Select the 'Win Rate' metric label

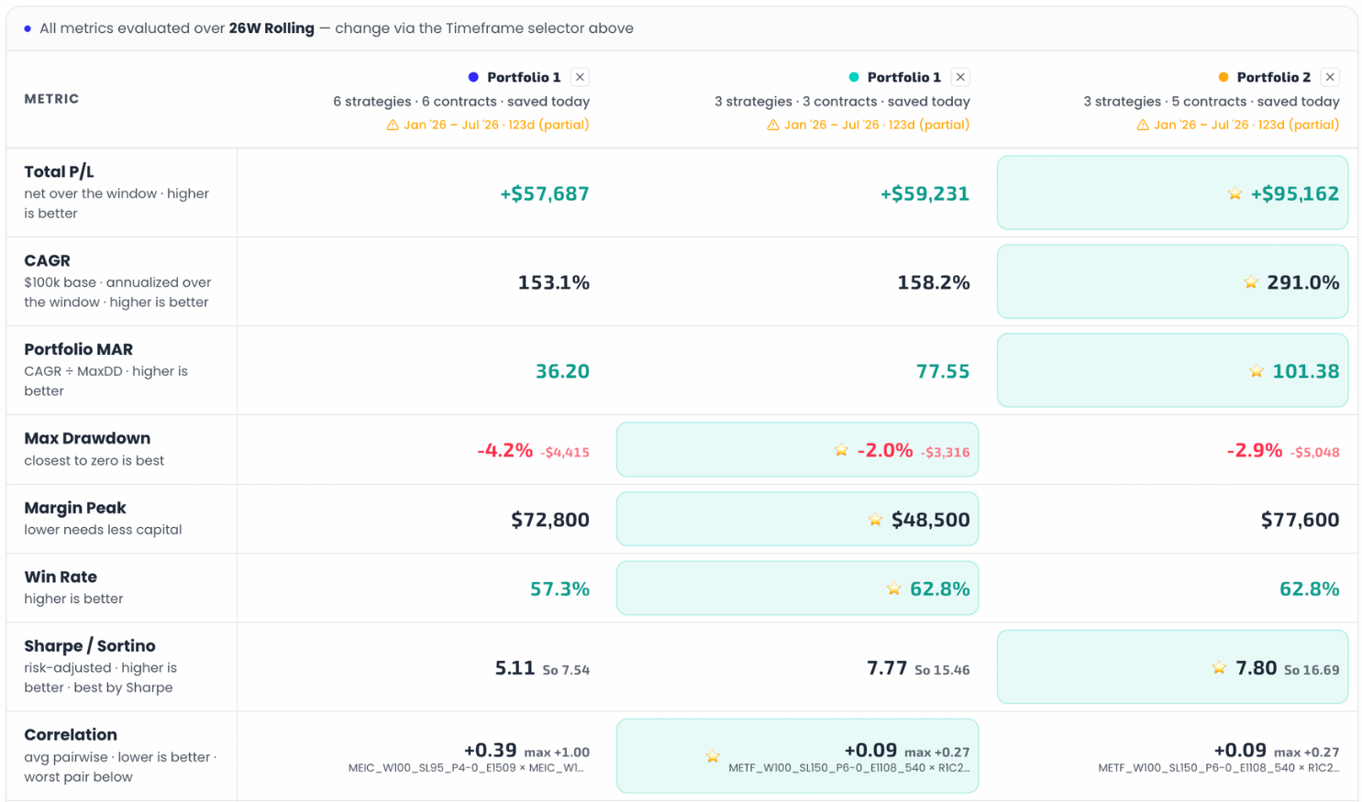coord(61,577)
